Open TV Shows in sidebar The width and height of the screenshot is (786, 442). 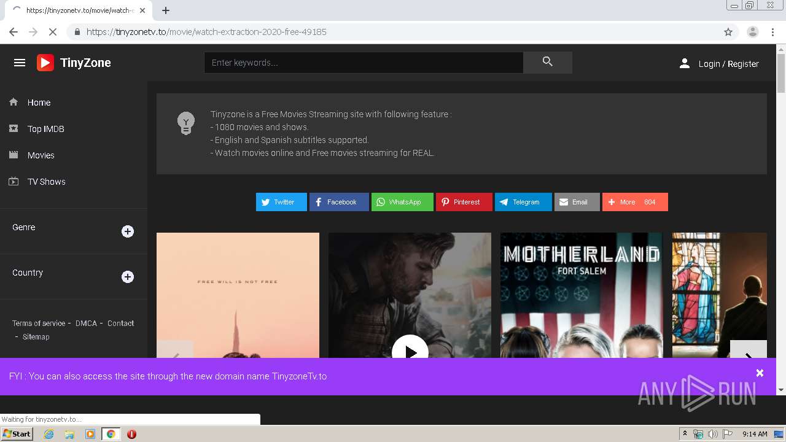pos(46,182)
